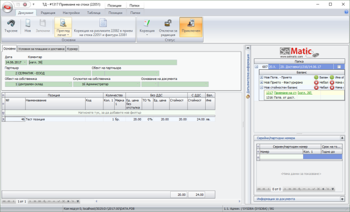Tick the checkbox in folder 687 row
This screenshot has width=350, height=212.
(339, 67)
